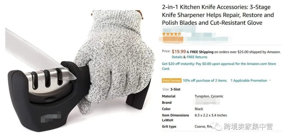Click the Get $20 off instantly offer
282x139 pixels.
219,66
